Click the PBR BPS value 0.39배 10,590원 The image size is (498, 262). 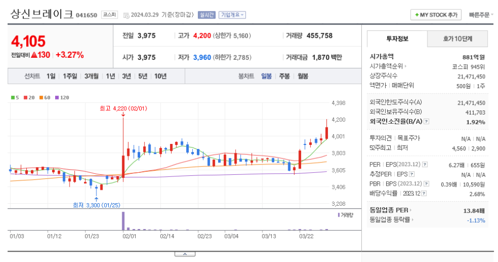(x=463, y=185)
